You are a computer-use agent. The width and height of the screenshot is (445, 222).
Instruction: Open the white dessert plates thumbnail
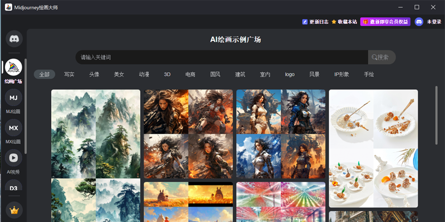pyautogui.click(x=373, y=148)
